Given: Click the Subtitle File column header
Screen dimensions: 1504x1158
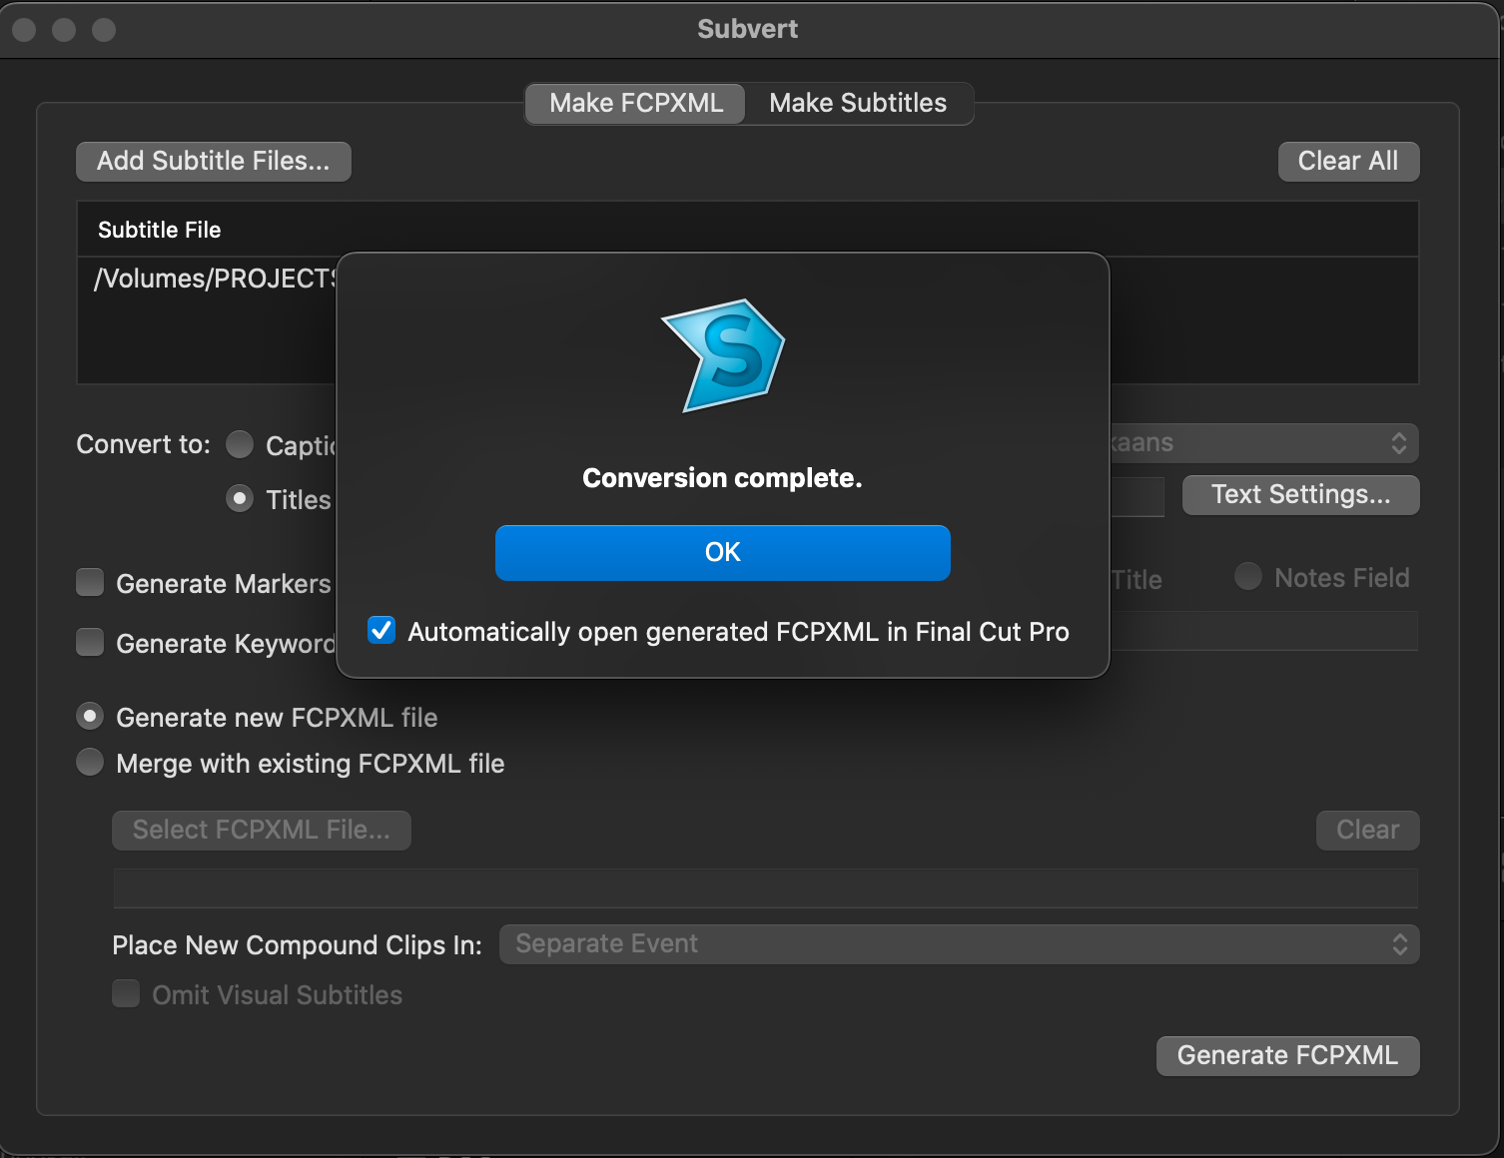Looking at the screenshot, I should tap(160, 230).
